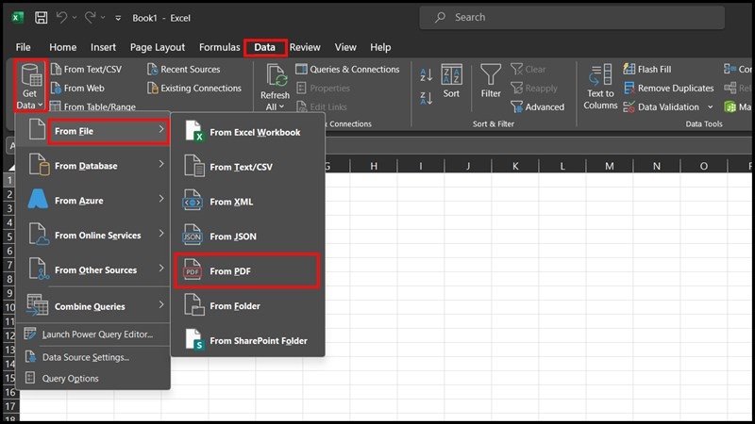Open Queries & Connections pane
The image size is (755, 424).
pos(347,69)
